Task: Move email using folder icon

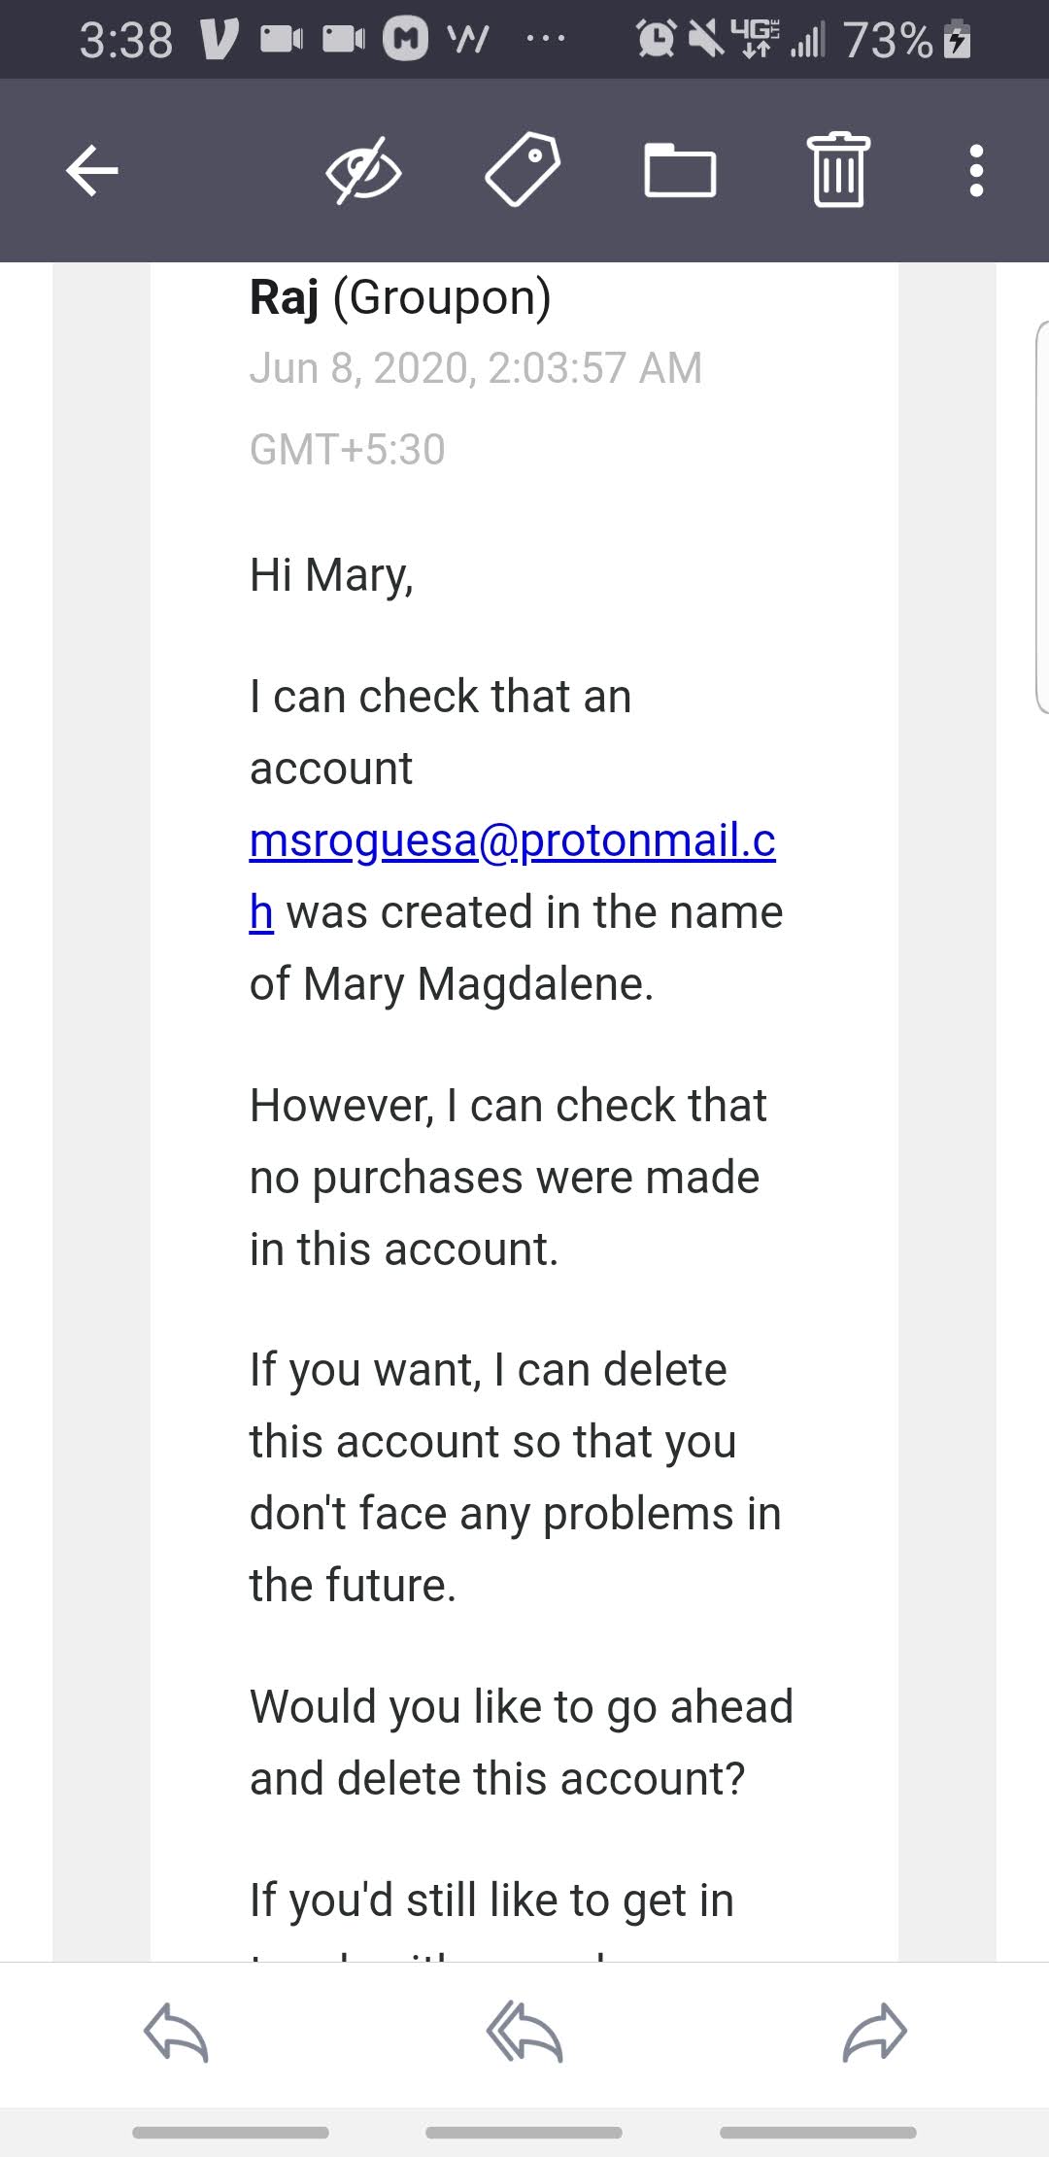Action: 680,171
